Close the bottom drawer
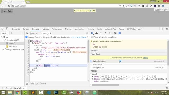 pos(167,88)
